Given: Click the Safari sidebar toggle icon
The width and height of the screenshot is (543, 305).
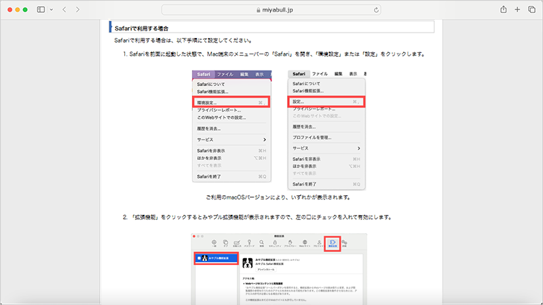Looking at the screenshot, I should [40, 10].
